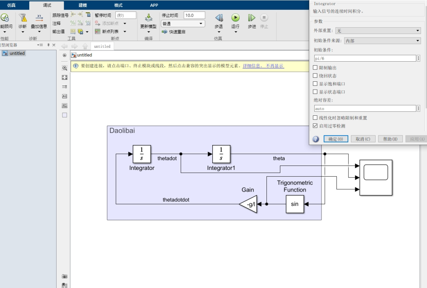The width and height of the screenshot is (427, 288).
Task: Click remove value labels icon
Action: coord(80,32)
